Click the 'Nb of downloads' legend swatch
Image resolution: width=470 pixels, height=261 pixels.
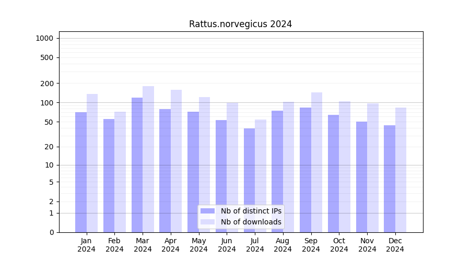207,222
